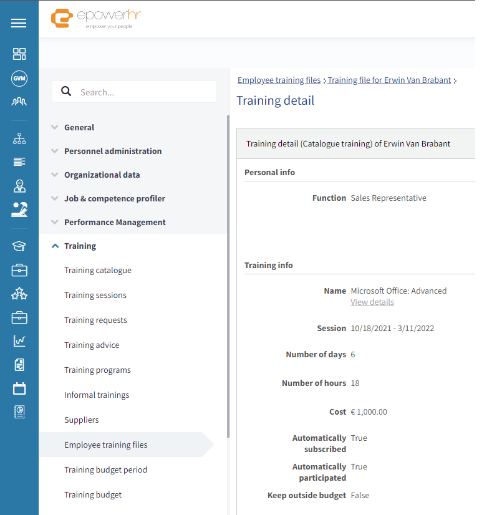
Task: Open the hamburger menu icon
Action: (19, 23)
